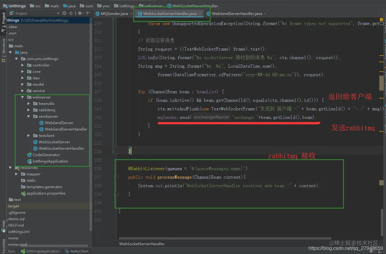Open the 7: Structure tool window stripe
Image resolution: width=386 pixels, height=254 pixels.
(x=3, y=50)
